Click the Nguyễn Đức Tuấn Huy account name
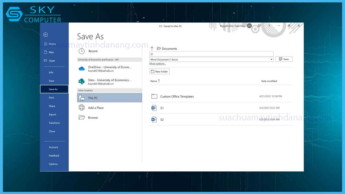This screenshot has width=345, height=194. pyautogui.click(x=233, y=26)
